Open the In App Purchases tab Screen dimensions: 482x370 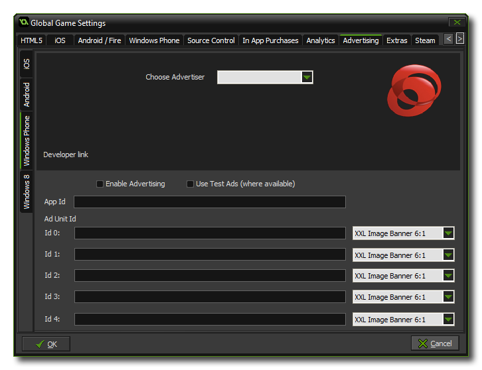(270, 40)
